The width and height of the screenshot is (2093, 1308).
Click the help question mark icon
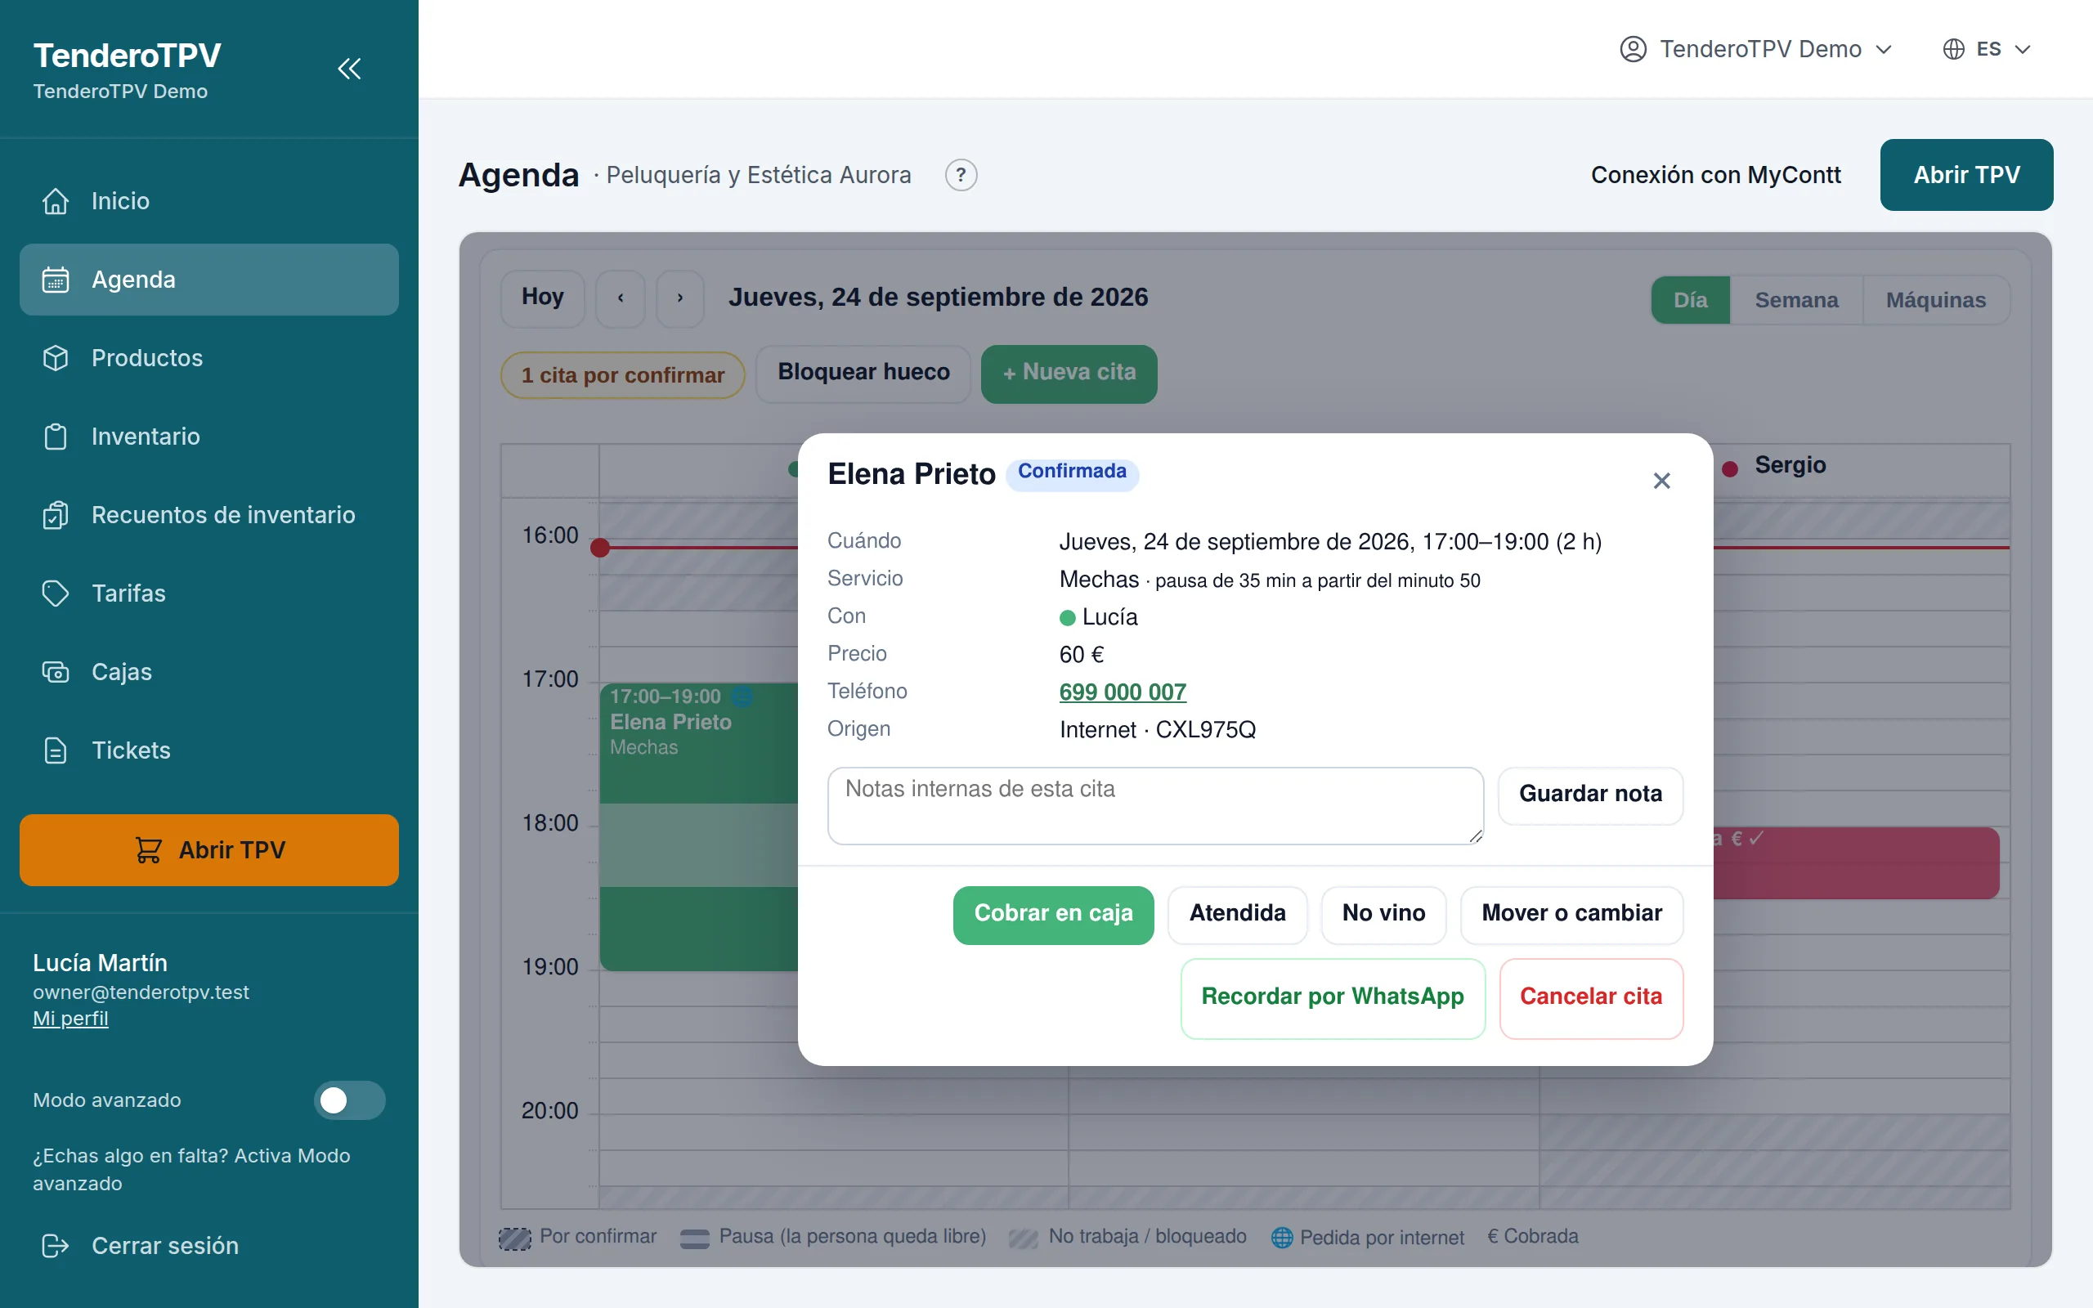[x=960, y=175]
